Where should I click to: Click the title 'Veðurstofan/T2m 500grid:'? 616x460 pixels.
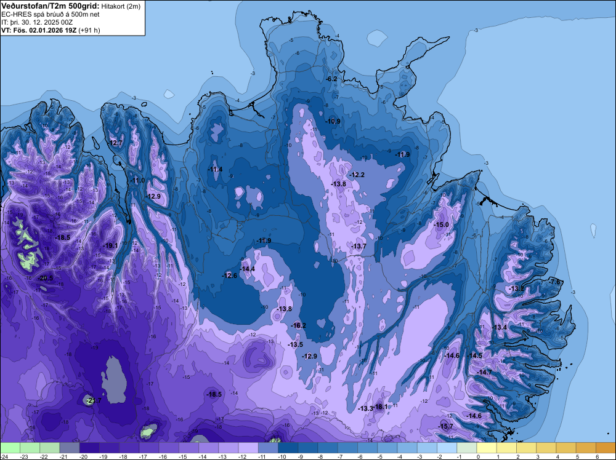tap(51, 6)
